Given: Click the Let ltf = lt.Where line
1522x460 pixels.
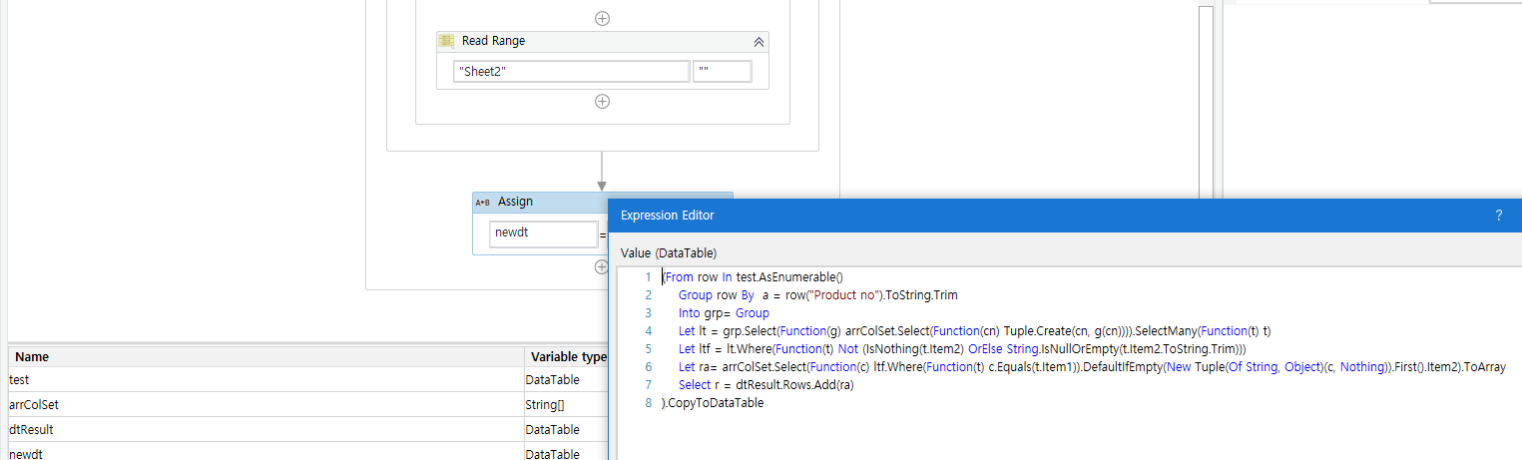Looking at the screenshot, I should (x=962, y=349).
